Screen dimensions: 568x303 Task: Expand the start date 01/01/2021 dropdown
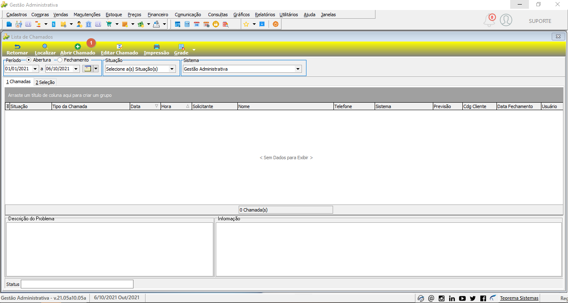(x=35, y=69)
